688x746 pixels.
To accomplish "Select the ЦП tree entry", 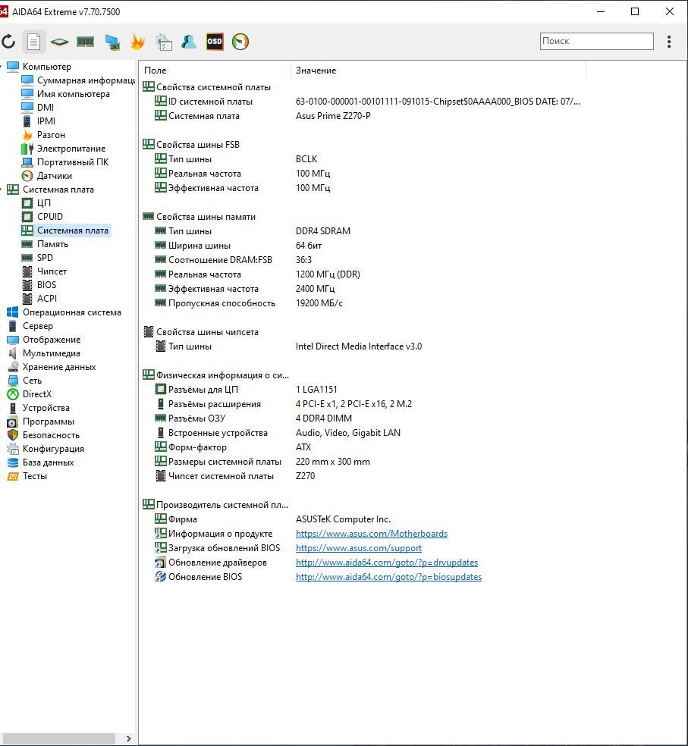I will tap(44, 202).
